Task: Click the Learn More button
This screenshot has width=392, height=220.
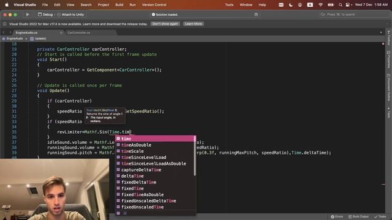Action: pos(194,24)
